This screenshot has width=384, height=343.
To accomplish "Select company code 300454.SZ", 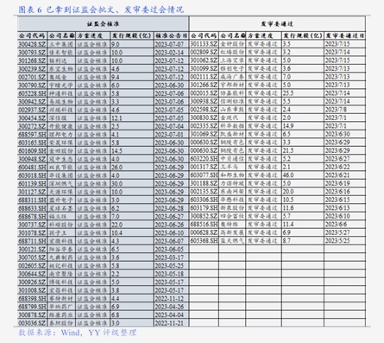I will 32,118.
